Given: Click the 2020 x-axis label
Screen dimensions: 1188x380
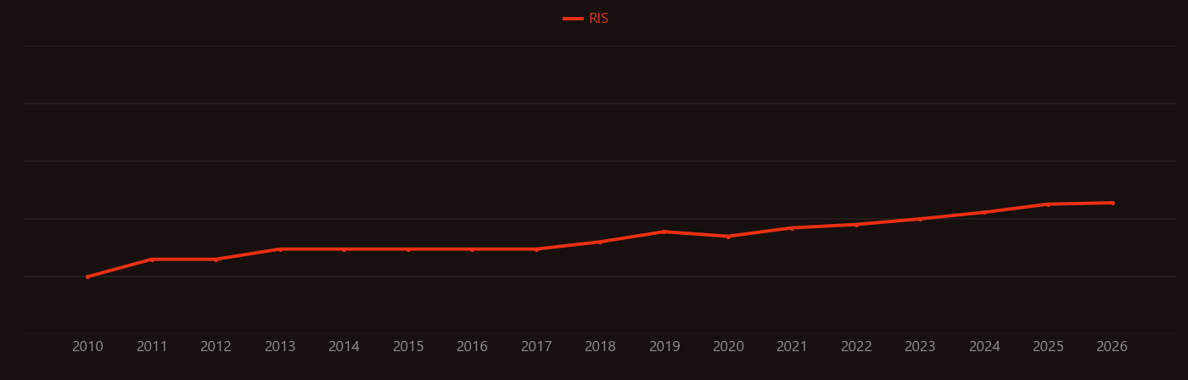Looking at the screenshot, I should pyautogui.click(x=728, y=347).
